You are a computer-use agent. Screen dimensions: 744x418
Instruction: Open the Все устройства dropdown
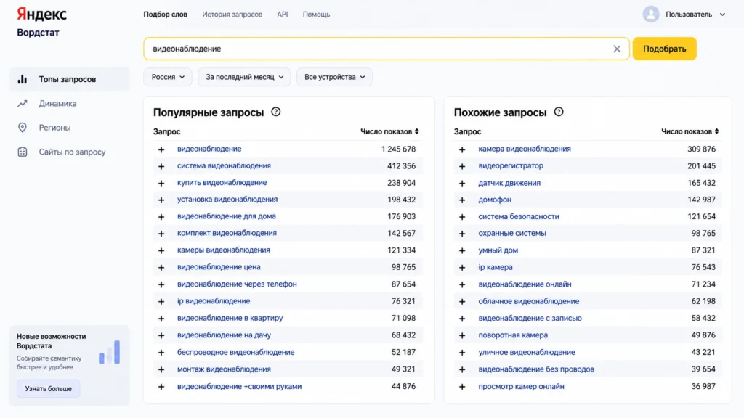tap(334, 77)
